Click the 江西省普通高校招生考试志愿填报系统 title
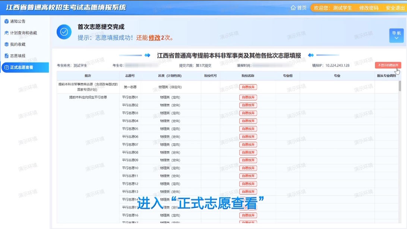 (x=66, y=7)
